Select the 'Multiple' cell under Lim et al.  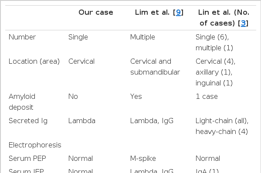pyautogui.click(x=142, y=37)
